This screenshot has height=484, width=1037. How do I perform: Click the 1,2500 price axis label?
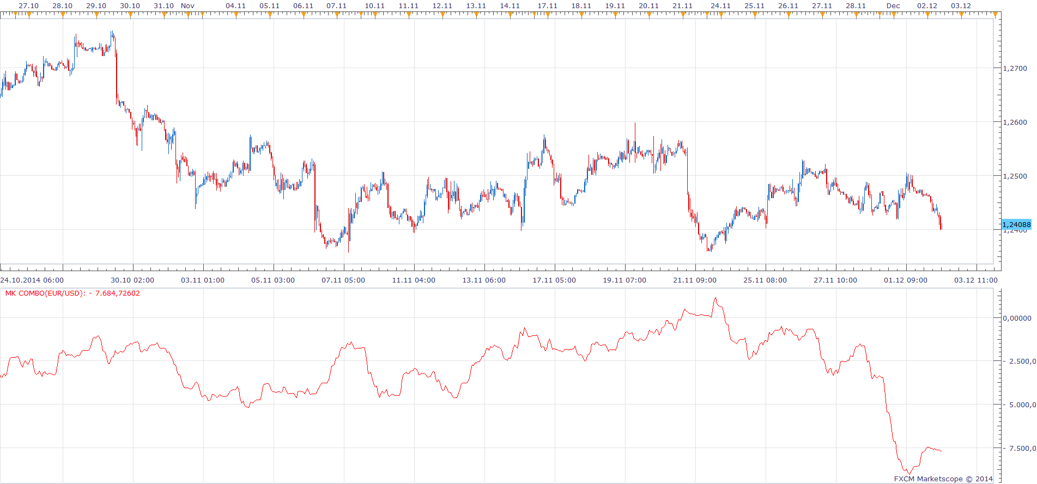1015,176
